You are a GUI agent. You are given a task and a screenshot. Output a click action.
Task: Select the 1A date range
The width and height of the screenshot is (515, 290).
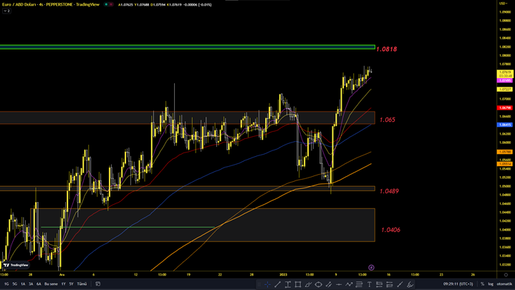pos(23,284)
